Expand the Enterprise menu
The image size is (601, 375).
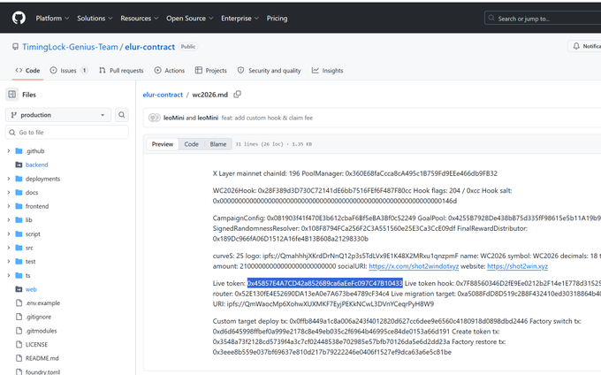tap(240, 19)
